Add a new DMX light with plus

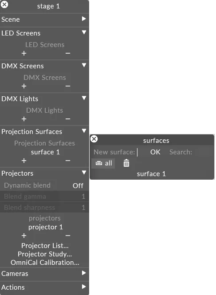(x=24, y=119)
